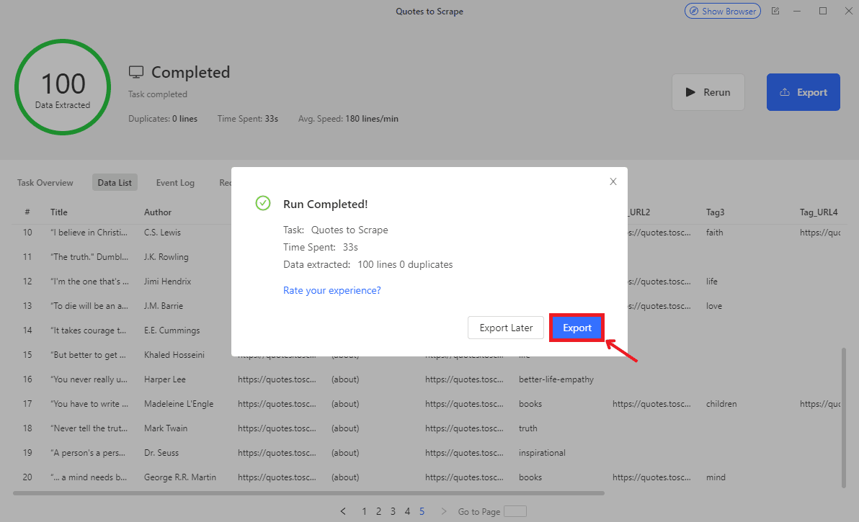859x522 pixels.
Task: Go to previous page arrow
Action: point(343,511)
